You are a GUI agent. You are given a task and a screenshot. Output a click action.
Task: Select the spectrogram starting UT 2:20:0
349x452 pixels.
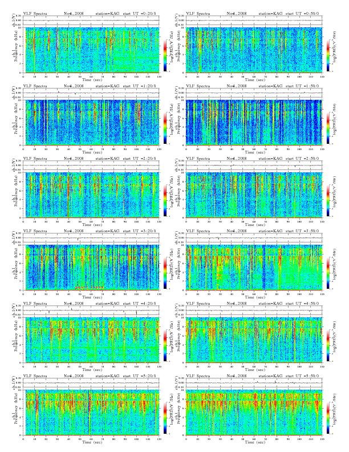(x=91, y=195)
